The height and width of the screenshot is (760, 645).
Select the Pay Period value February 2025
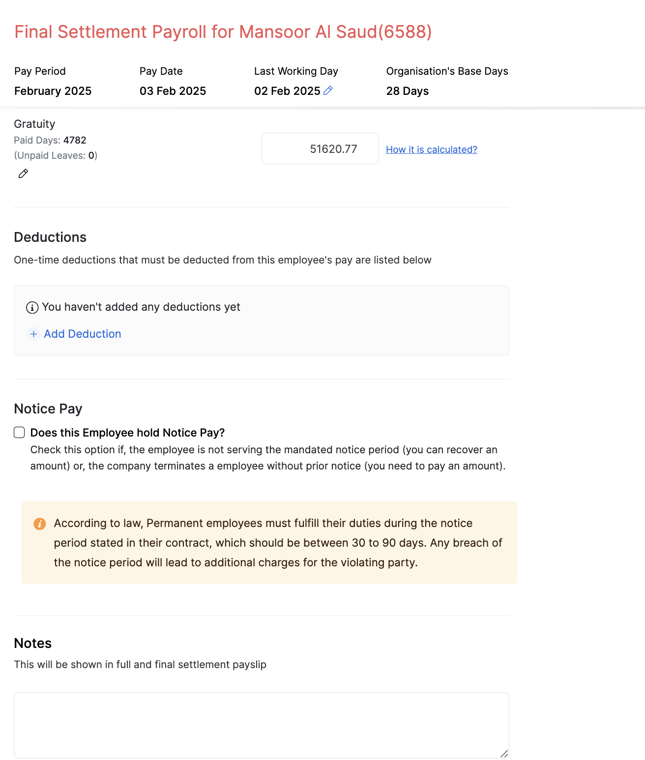point(53,91)
